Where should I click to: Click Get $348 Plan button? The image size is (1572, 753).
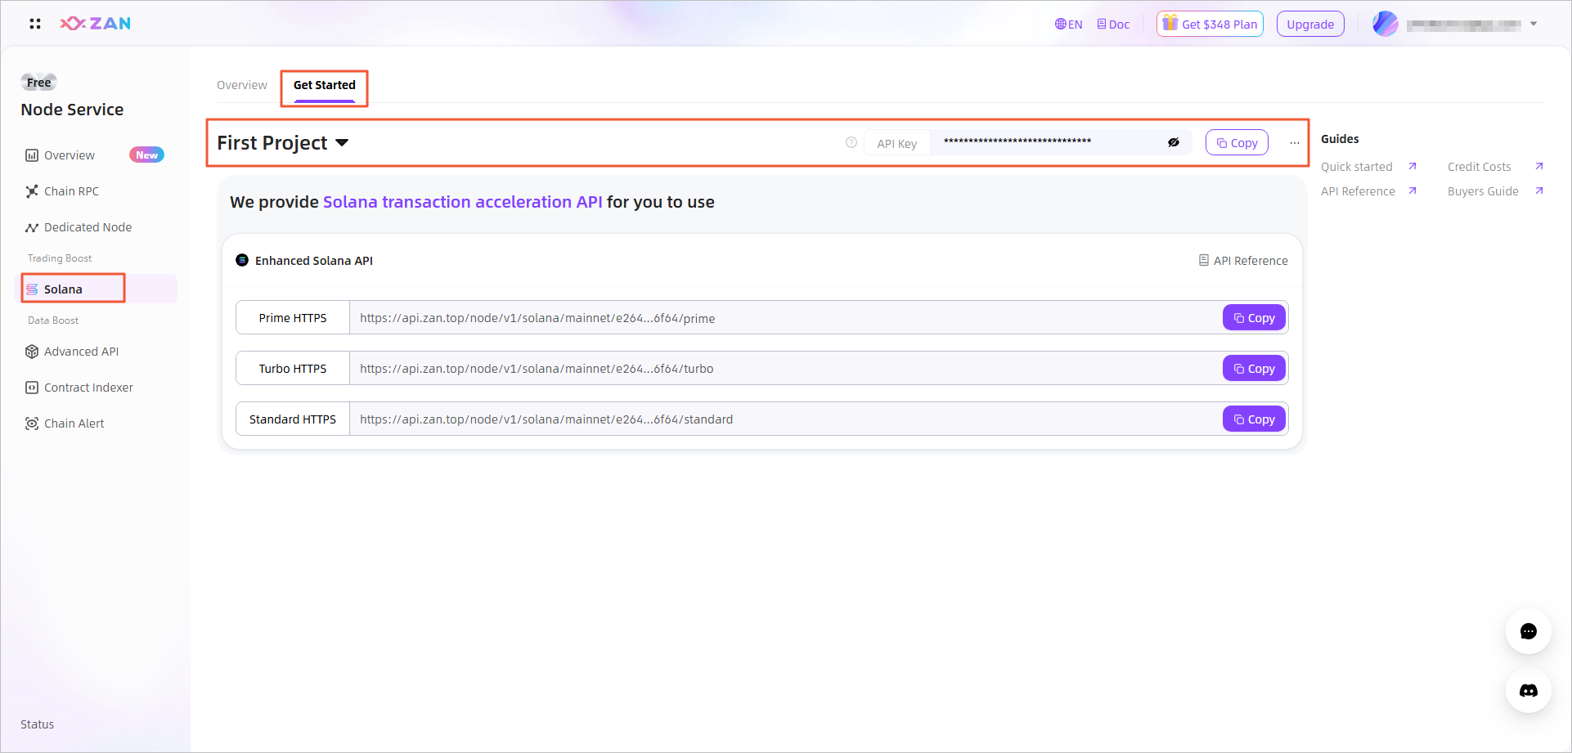point(1210,24)
